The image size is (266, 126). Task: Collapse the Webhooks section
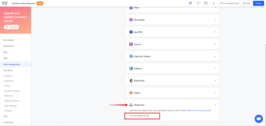click(x=215, y=105)
